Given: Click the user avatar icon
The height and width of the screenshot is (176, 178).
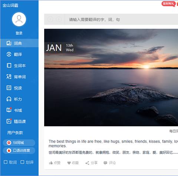Looking at the screenshot, I should 19,19.
